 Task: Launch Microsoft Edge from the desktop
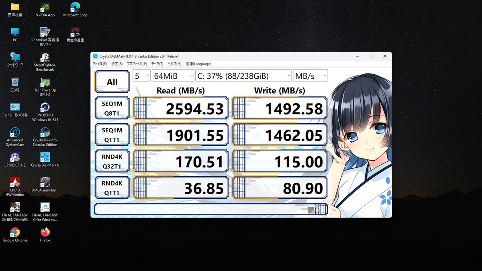[75, 10]
